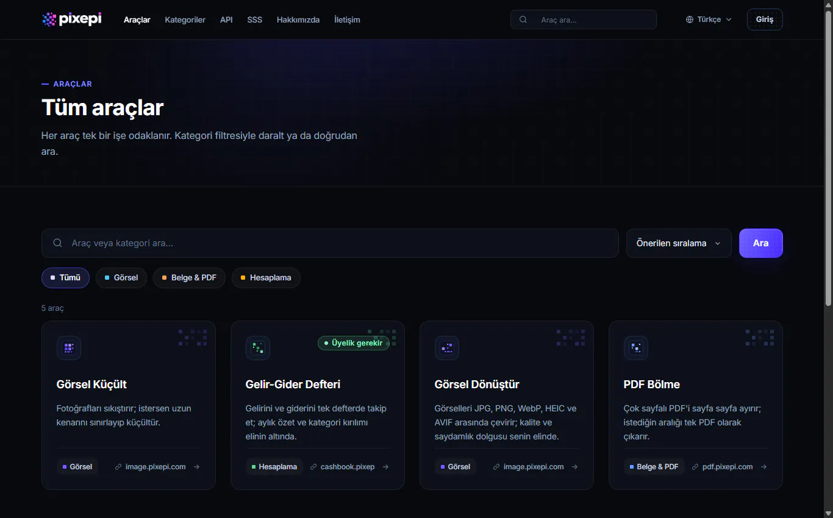Click the Görsel tag on Görsel Küçült card
Viewport: 833px width, 518px height.
pos(77,467)
